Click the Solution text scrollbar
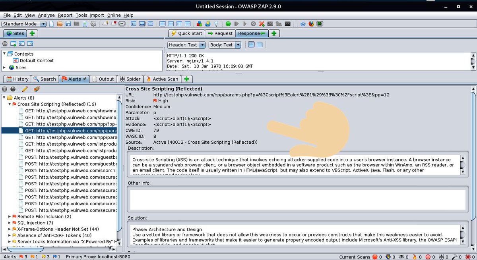 [x=462, y=234]
